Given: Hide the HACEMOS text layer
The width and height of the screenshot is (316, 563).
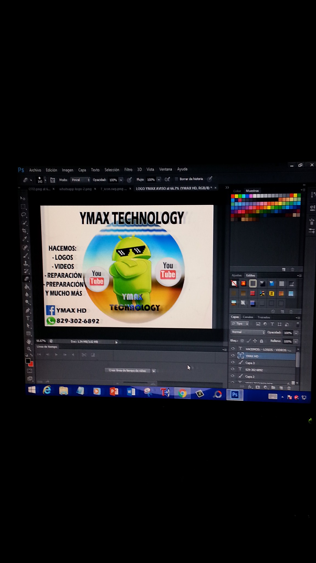Looking at the screenshot, I should pyautogui.click(x=233, y=348).
